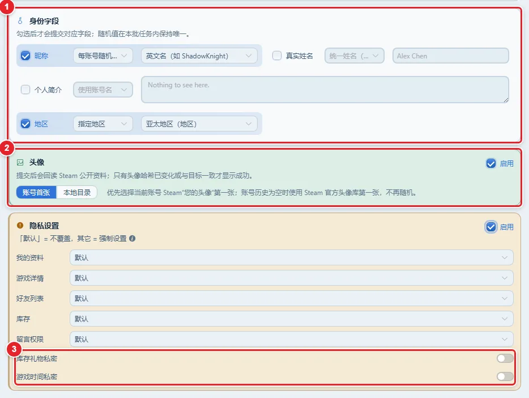Viewport: 529px width, 398px height.
Task: Click the 库存礼物私密 label
Action: [37, 358]
